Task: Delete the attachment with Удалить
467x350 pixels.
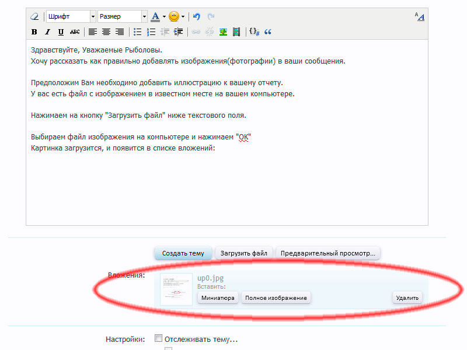Action: 407,297
